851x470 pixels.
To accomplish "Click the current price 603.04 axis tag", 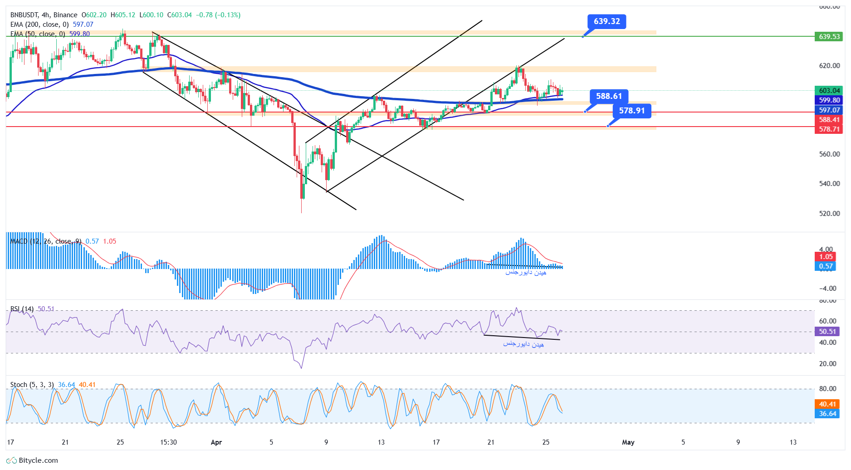I will (x=829, y=91).
